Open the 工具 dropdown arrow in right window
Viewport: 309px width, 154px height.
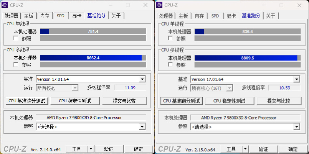click(245, 149)
